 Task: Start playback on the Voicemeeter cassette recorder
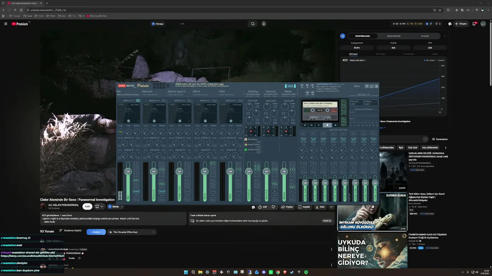[x=319, y=125]
